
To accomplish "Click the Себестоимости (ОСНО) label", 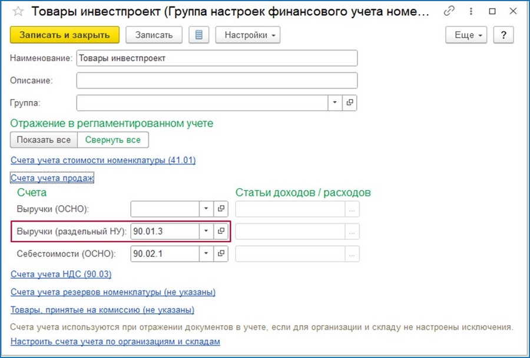I will pos(66,254).
